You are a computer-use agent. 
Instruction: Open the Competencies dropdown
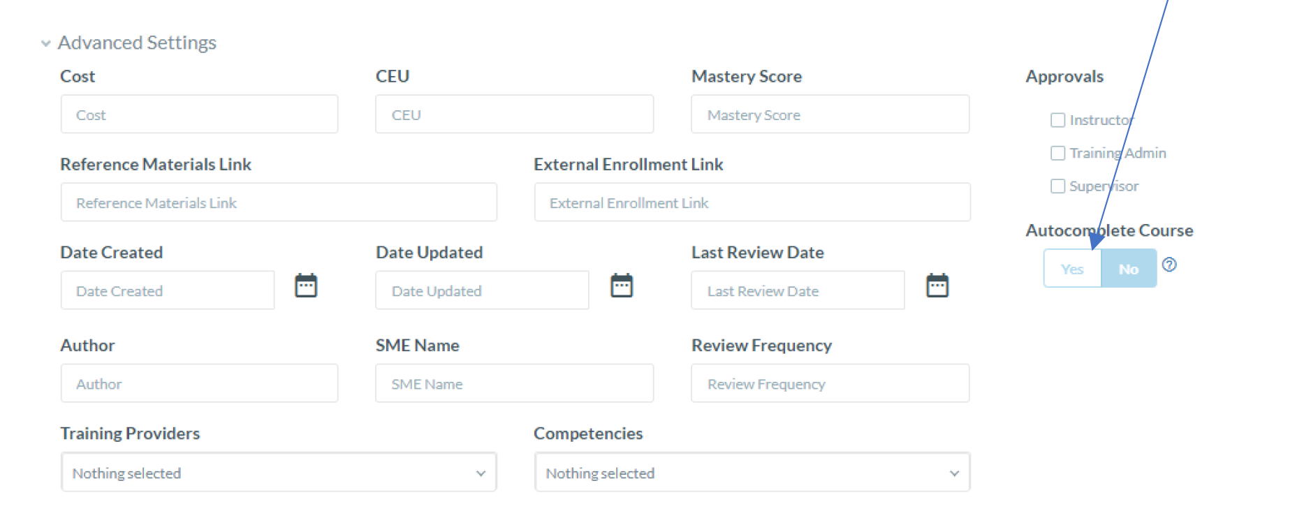(x=752, y=473)
